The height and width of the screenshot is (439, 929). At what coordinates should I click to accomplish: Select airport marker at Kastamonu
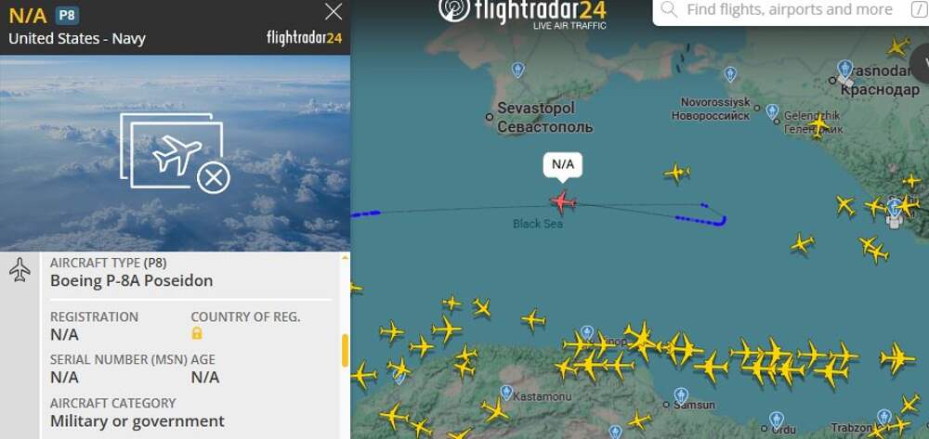click(x=506, y=393)
